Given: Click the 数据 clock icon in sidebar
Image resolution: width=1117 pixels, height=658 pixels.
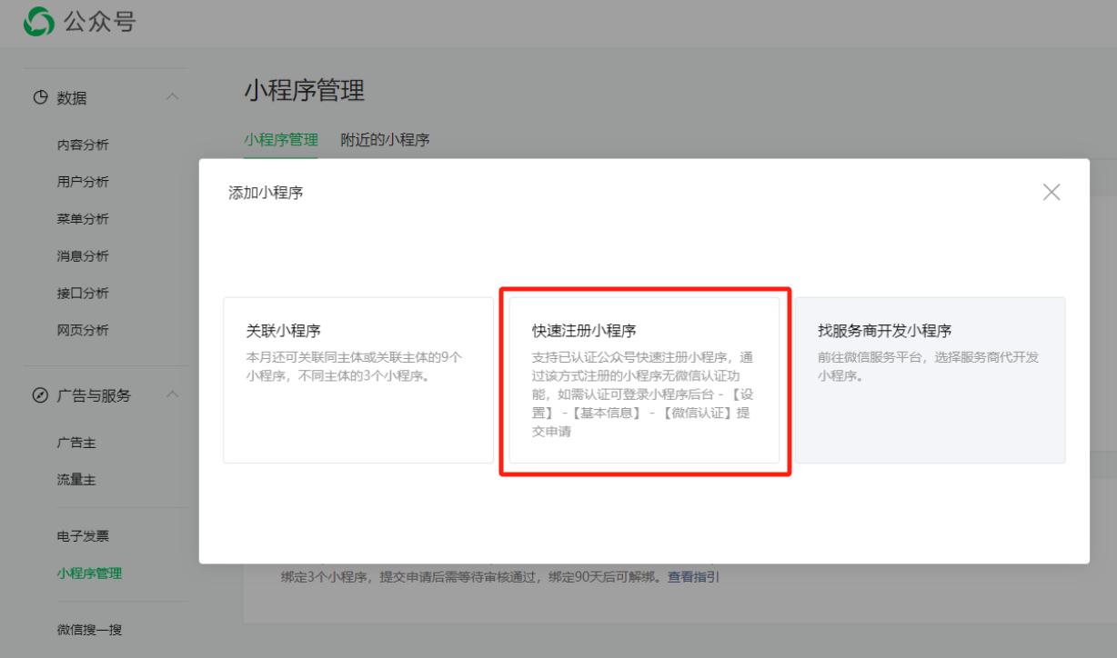Looking at the screenshot, I should 40,97.
